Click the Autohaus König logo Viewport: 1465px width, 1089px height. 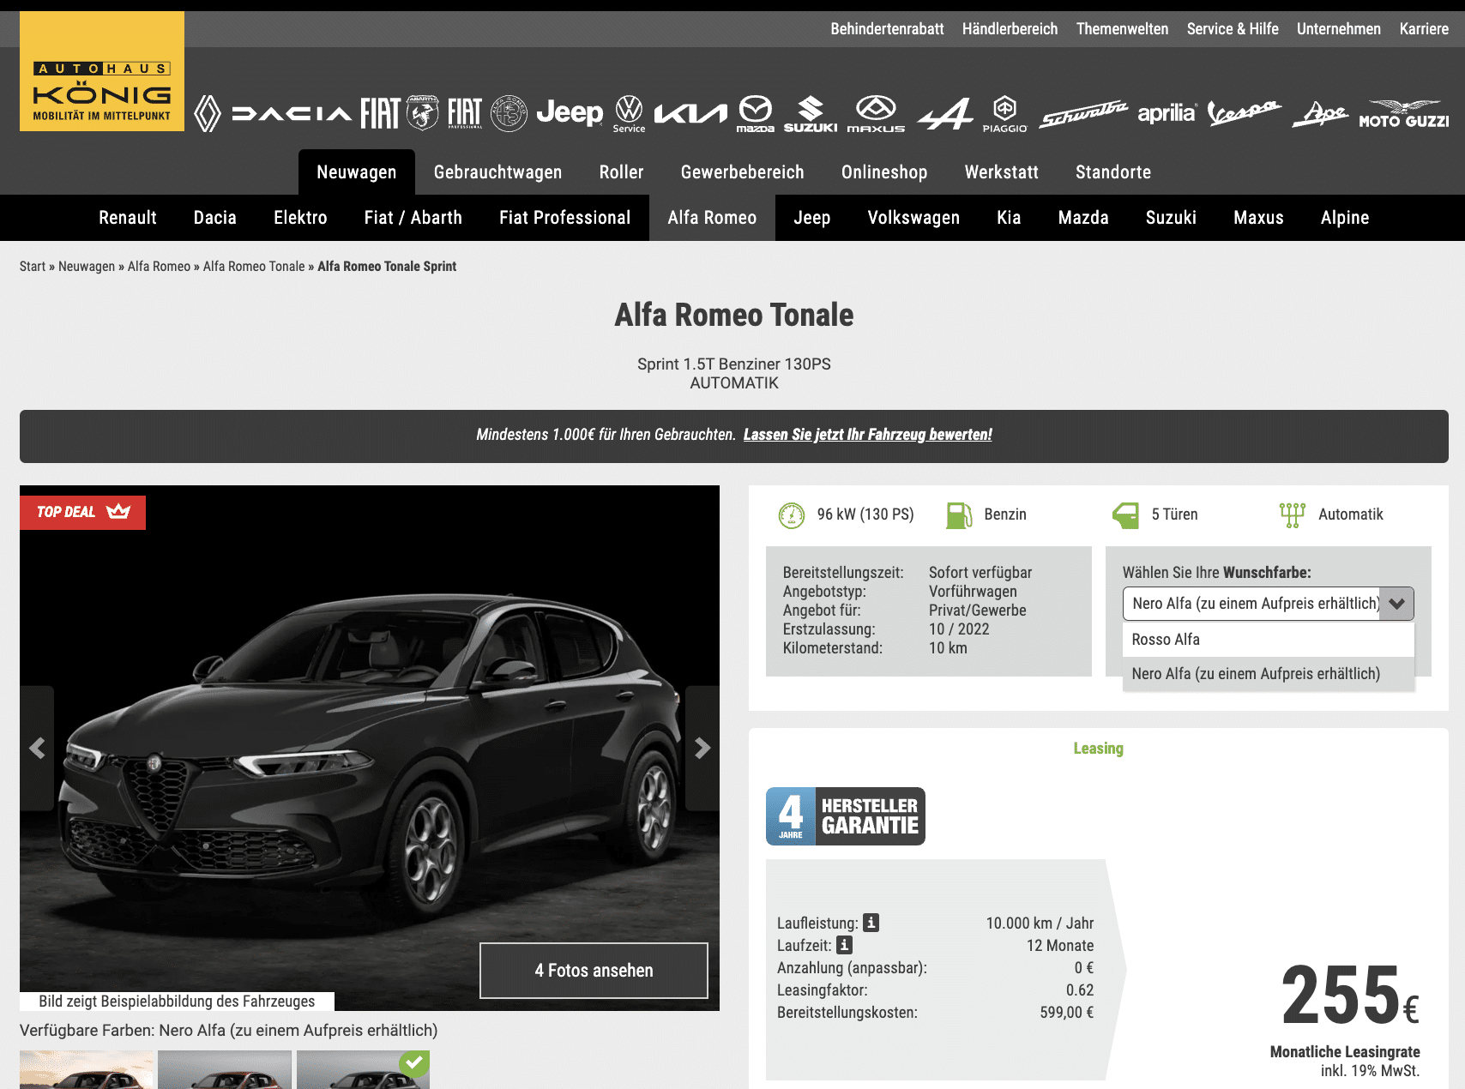click(x=102, y=71)
